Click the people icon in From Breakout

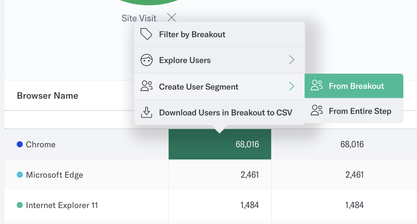point(317,85)
